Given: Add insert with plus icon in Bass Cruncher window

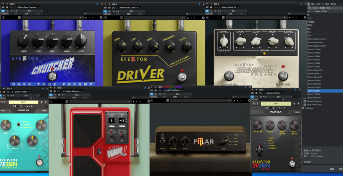Looking at the screenshot, I should pyautogui.click(x=7, y=4).
